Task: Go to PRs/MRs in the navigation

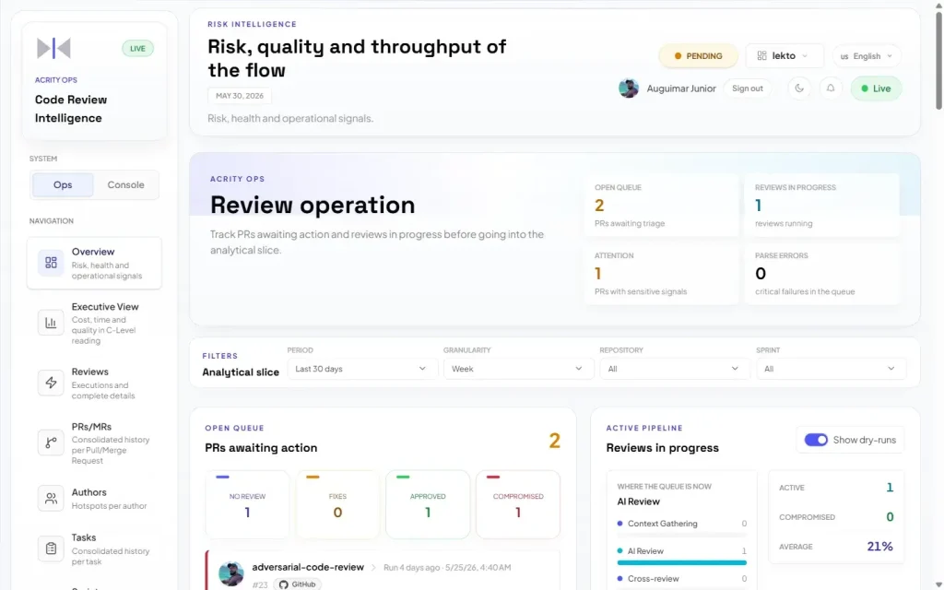Action: coord(94,443)
